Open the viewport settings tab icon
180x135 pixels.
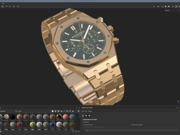89,115
